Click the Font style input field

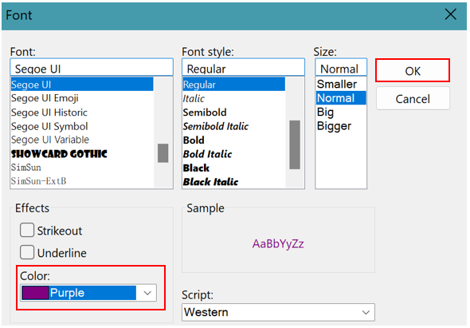[x=243, y=67]
